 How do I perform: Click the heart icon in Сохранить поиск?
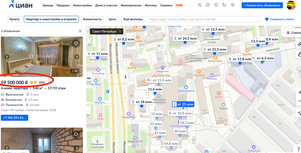click(x=267, y=19)
